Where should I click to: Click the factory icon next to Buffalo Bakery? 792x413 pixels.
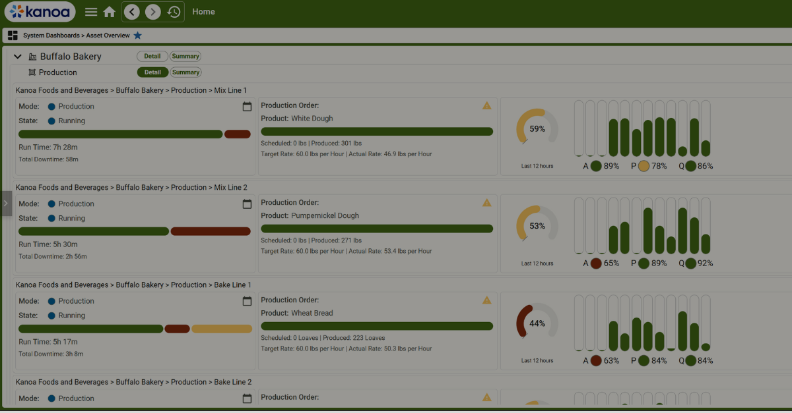pos(32,56)
